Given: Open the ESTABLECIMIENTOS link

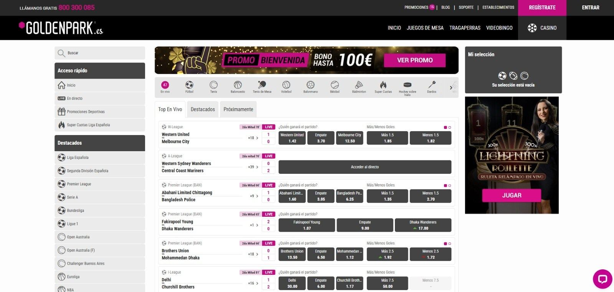Looking at the screenshot, I should (498, 7).
